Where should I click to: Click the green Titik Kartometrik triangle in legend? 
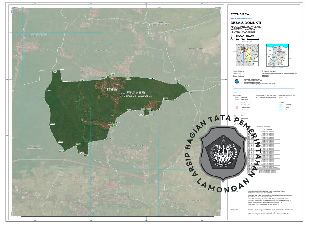[x=237, y=110]
